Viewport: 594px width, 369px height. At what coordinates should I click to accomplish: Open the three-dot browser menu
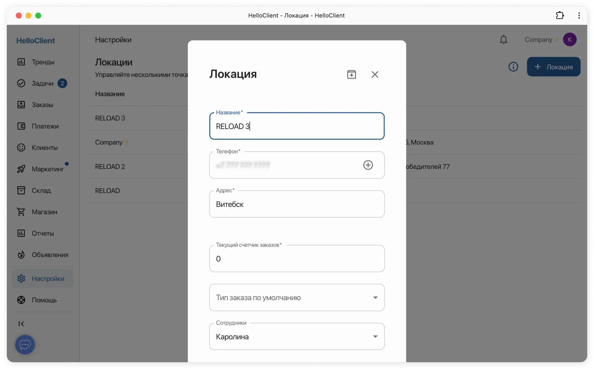[579, 16]
